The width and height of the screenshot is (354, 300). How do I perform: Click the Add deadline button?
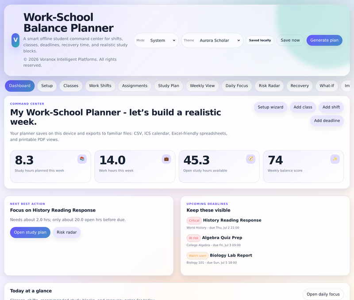[x=327, y=121]
